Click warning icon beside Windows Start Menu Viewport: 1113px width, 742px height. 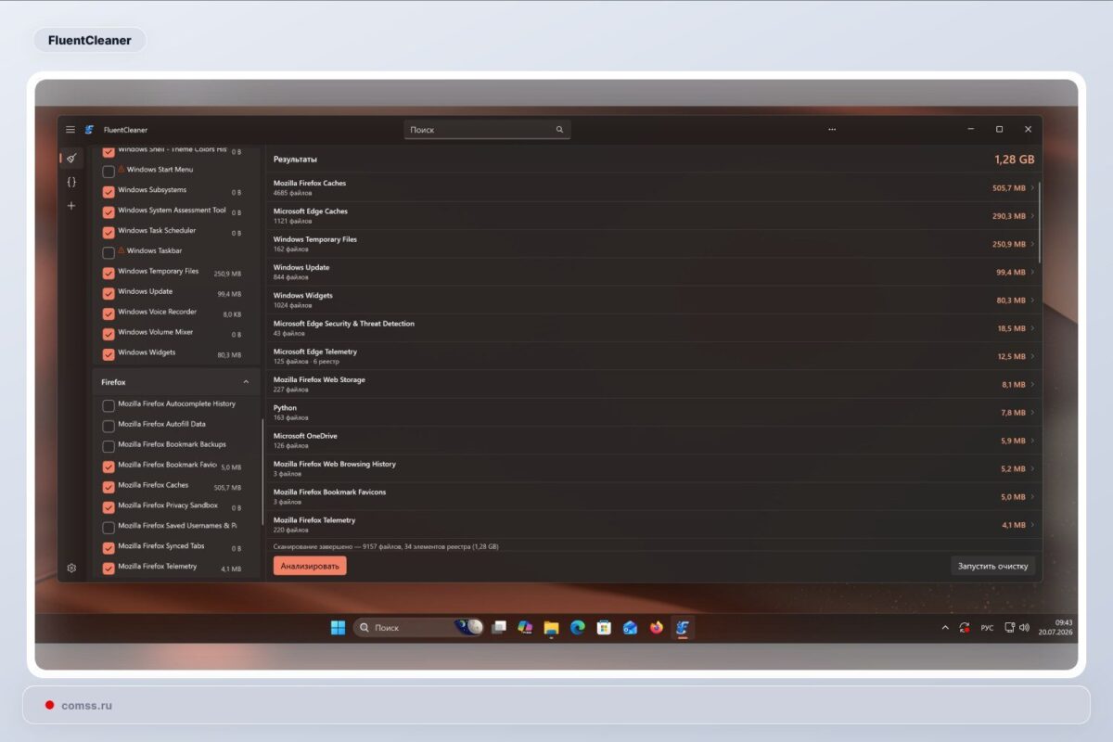(122, 169)
